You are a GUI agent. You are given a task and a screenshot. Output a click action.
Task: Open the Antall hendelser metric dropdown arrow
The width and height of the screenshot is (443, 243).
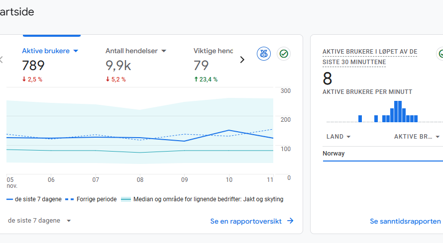click(163, 51)
